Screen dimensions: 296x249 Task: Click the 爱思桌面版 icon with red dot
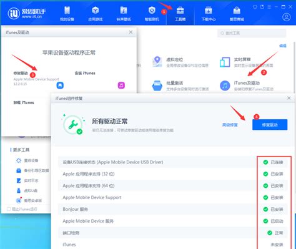[19, 200]
